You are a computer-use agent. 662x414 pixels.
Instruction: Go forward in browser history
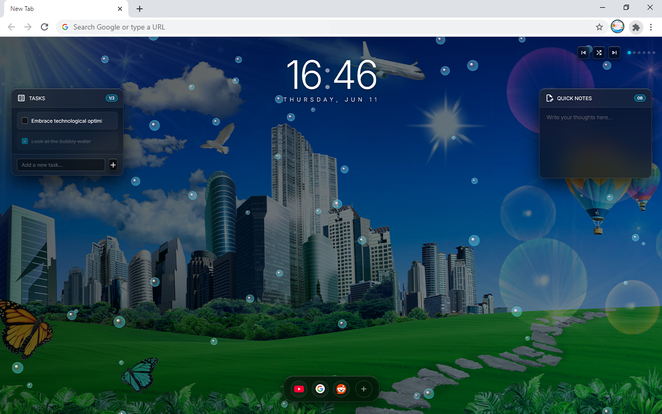[28, 27]
